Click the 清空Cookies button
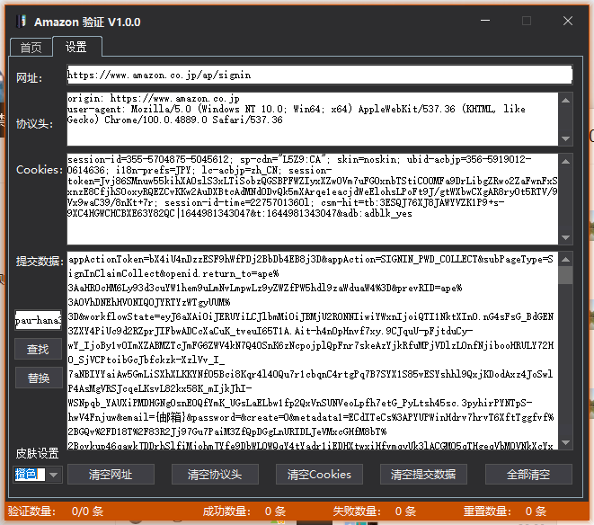This screenshot has height=525, width=594. coord(319,474)
